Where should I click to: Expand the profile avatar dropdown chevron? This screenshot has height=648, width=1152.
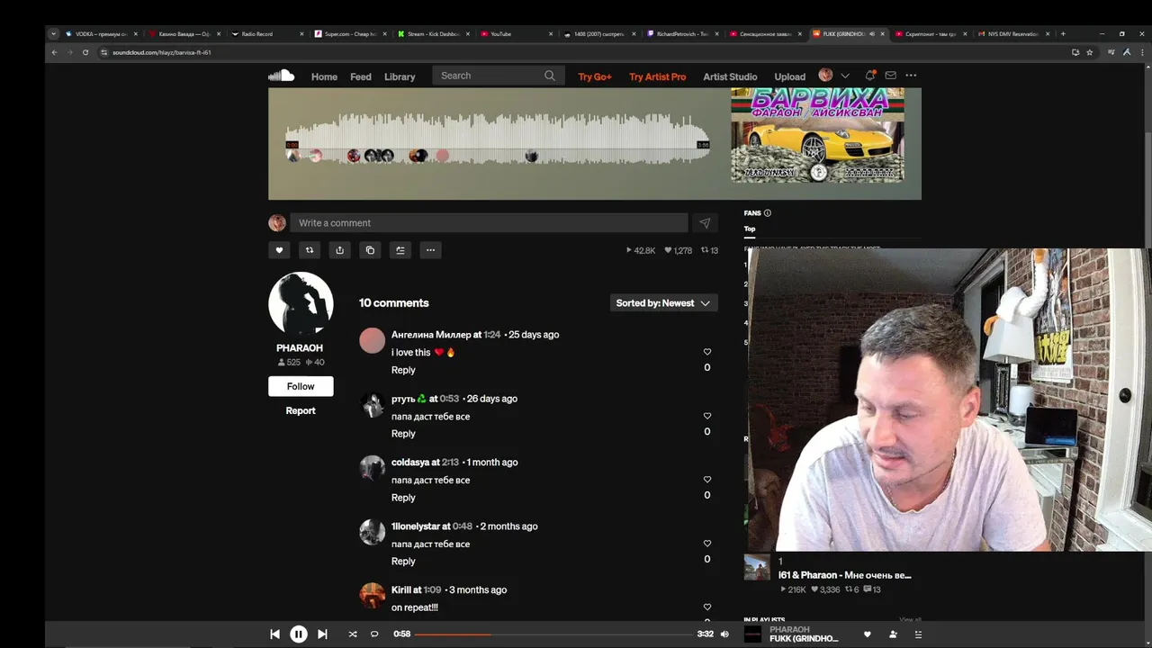click(845, 76)
